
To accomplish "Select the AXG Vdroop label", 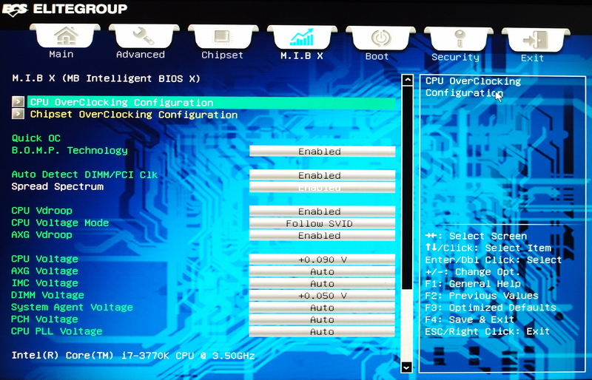I will pyautogui.click(x=42, y=234).
